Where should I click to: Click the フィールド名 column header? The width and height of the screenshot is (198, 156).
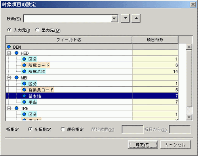point(69,40)
